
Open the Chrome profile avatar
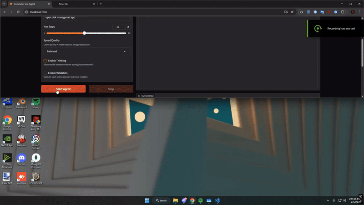coord(353,12)
